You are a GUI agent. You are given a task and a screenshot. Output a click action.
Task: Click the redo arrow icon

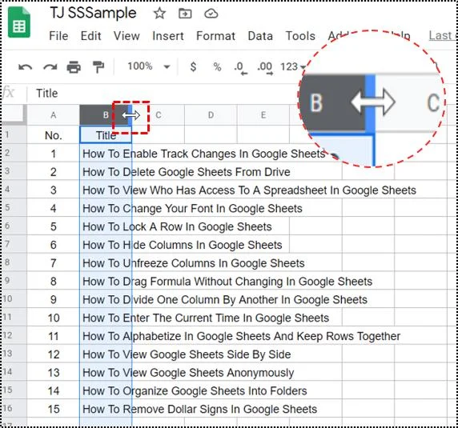coord(50,67)
